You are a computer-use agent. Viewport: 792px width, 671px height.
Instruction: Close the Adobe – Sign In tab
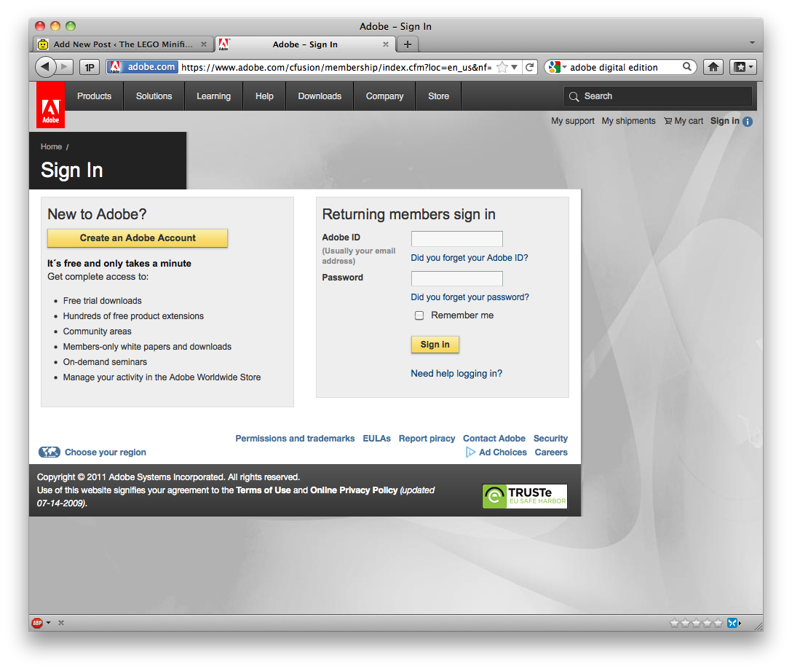pos(385,44)
